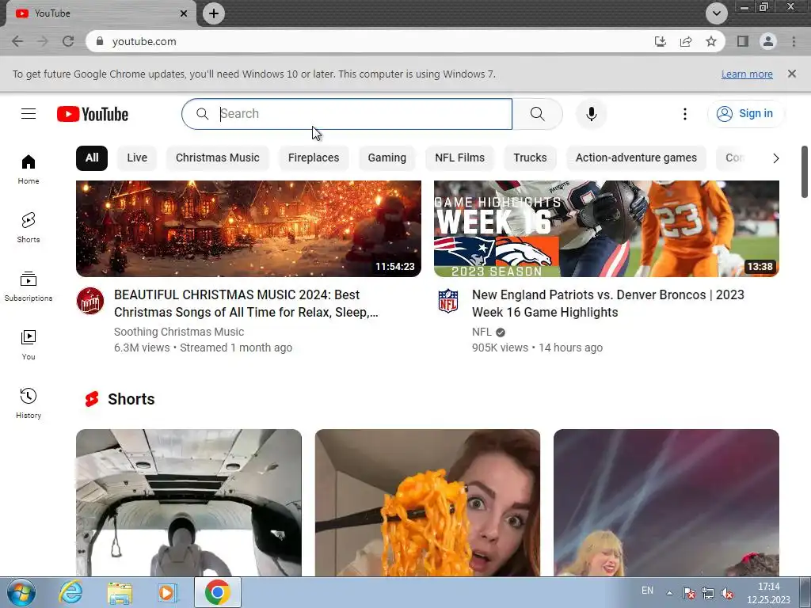Open History in sidebar
Viewport: 811px width, 608px height.
click(29, 403)
